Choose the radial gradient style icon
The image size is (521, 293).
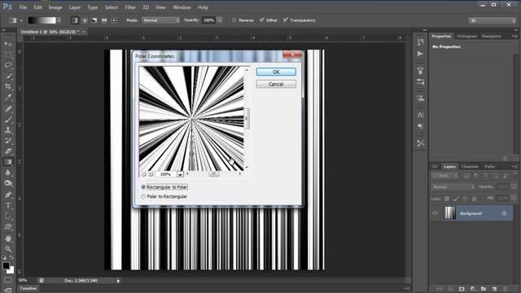[x=85, y=20]
